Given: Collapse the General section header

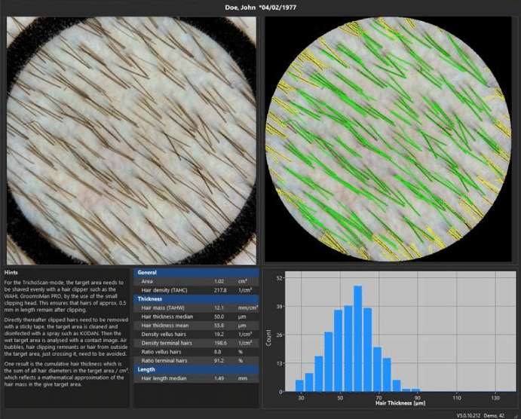Looking at the screenshot, I should (x=195, y=272).
